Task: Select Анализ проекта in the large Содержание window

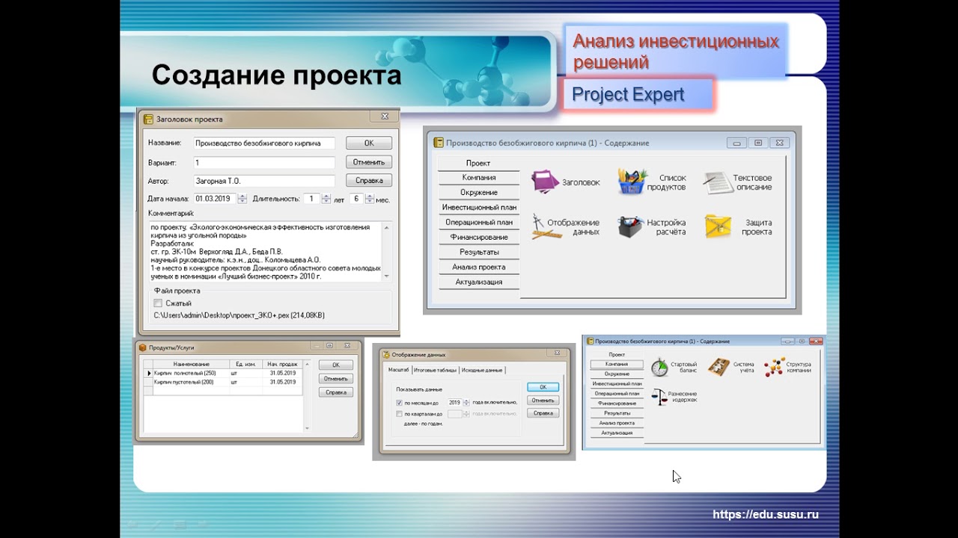Action: [478, 267]
